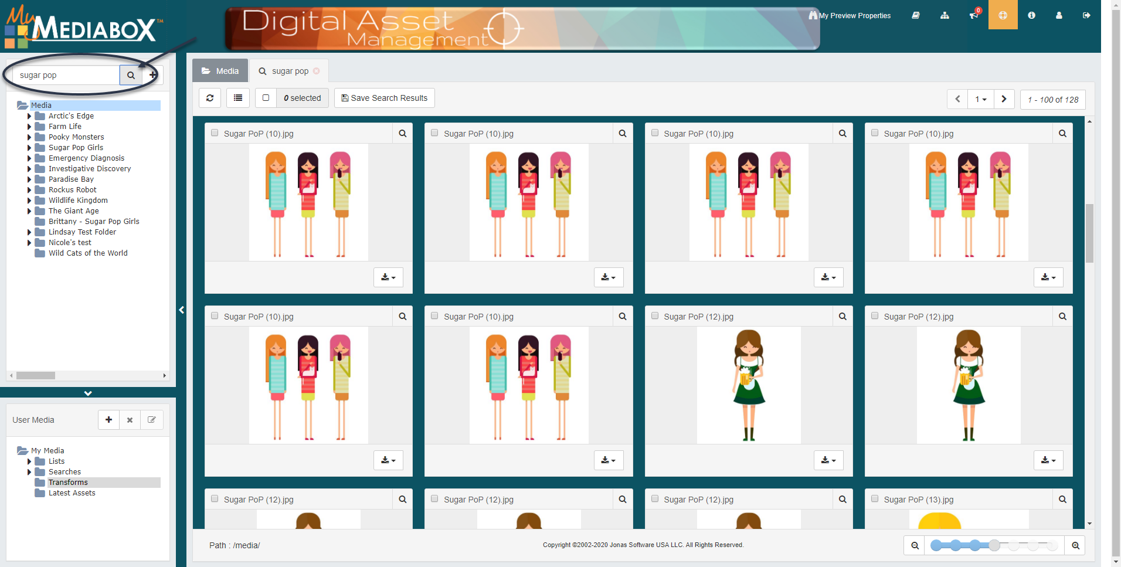
Task: Select Wild Cats of the World folder
Action: (x=88, y=253)
